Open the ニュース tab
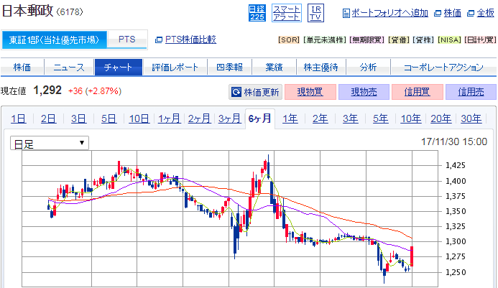Image resolution: width=498 pixels, height=288 pixels. [69, 68]
